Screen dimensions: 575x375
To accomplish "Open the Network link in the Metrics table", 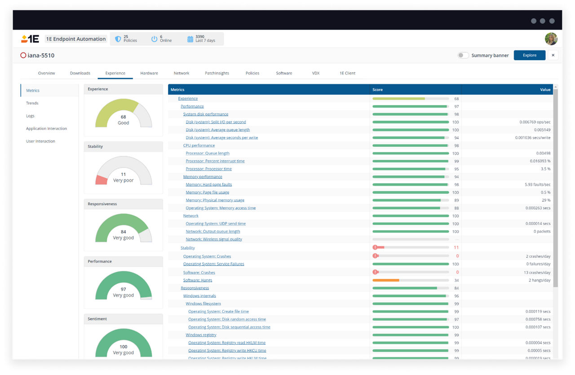I will (191, 216).
